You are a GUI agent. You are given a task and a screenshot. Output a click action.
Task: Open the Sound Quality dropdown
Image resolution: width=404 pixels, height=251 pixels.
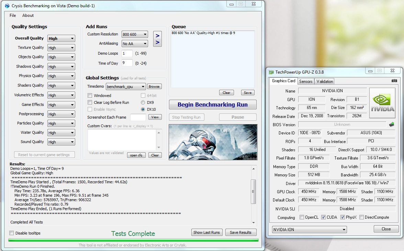tap(61, 142)
